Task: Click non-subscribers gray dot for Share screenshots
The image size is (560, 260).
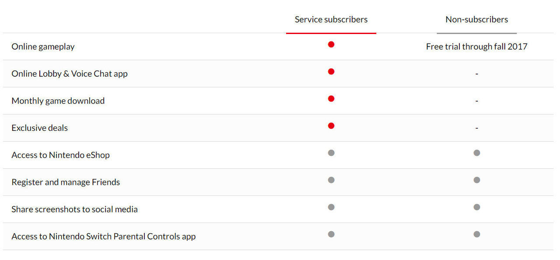Action: (x=477, y=207)
